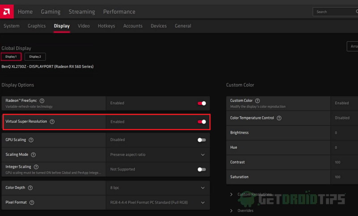This screenshot has height=216, width=358.
Task: Click the Contrast value 100
Action: pos(337,162)
